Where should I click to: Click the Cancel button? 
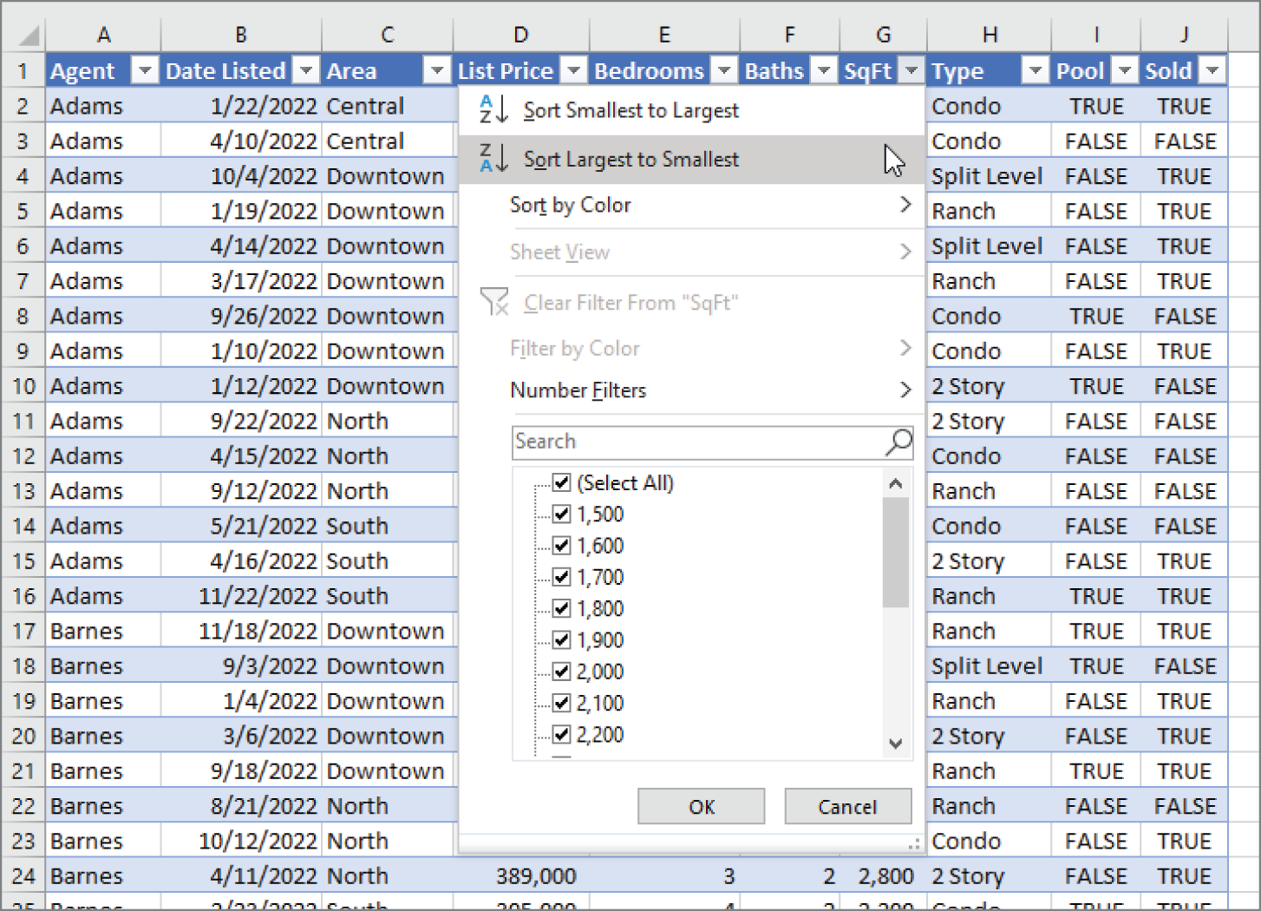[847, 807]
